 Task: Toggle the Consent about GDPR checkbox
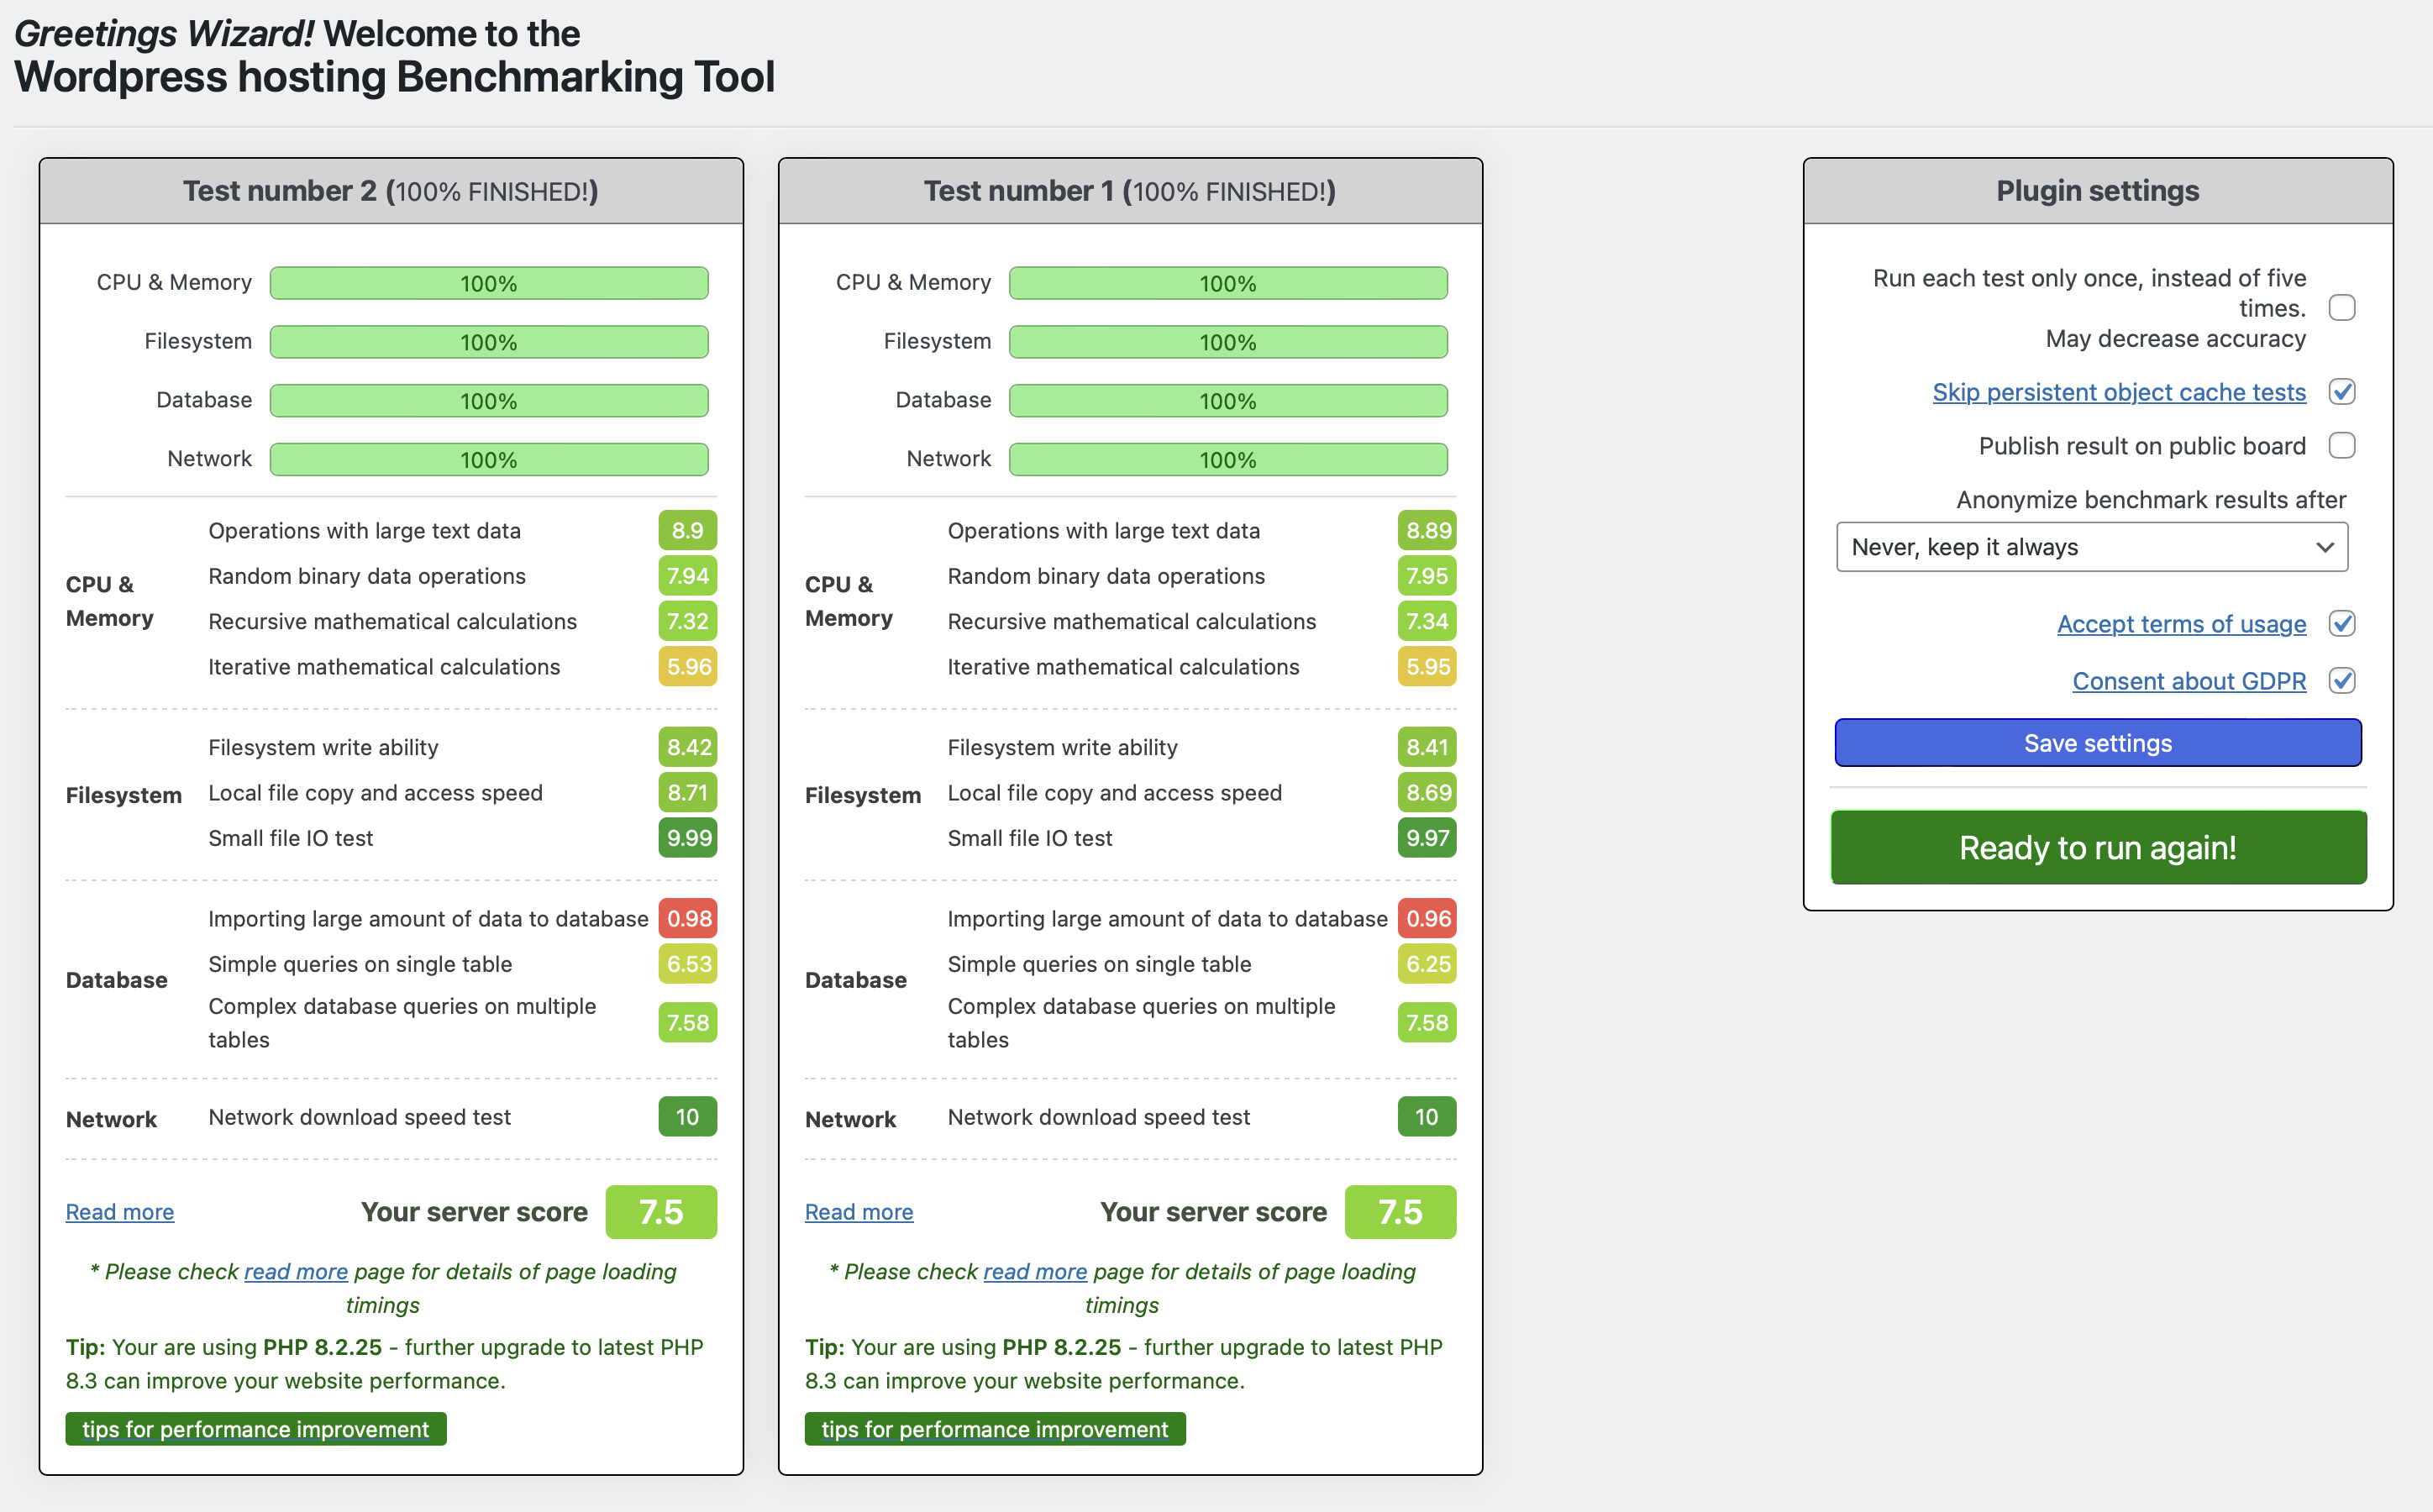click(2341, 681)
